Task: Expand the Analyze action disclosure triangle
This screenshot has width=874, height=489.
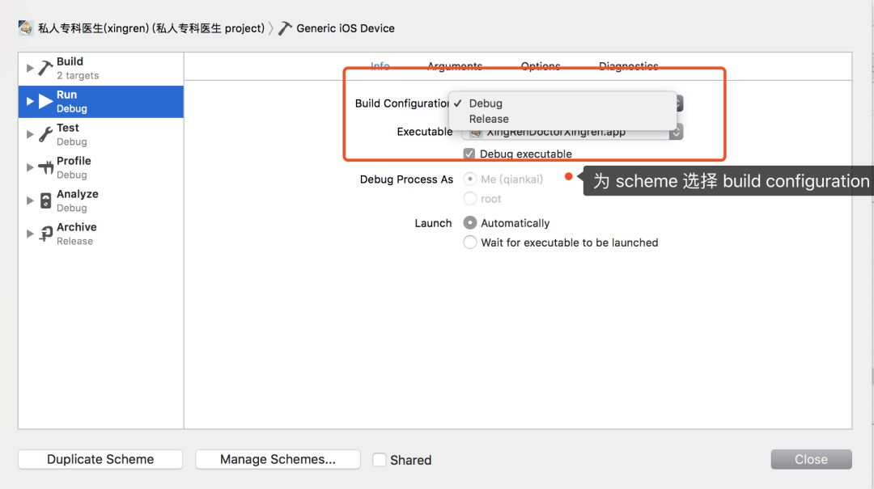Action: pyautogui.click(x=30, y=200)
